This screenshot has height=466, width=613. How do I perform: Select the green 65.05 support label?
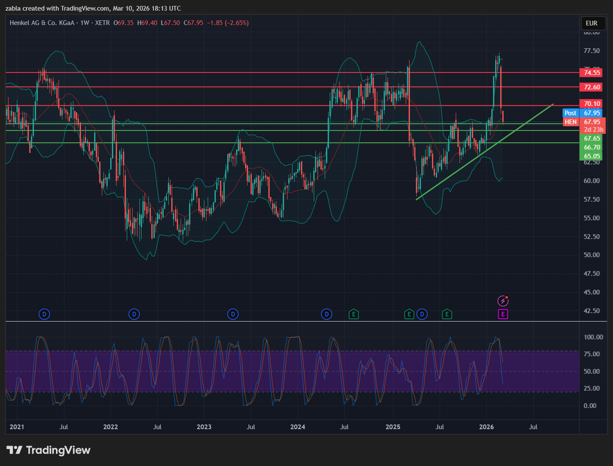point(592,156)
